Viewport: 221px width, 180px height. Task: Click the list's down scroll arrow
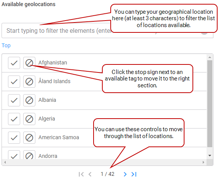tap(210, 156)
